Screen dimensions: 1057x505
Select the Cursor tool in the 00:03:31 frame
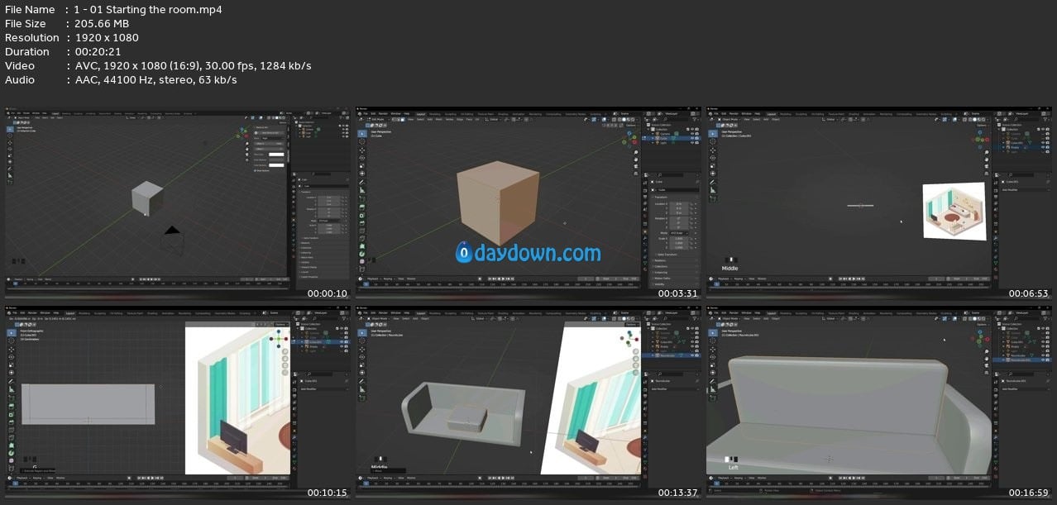[x=361, y=142]
